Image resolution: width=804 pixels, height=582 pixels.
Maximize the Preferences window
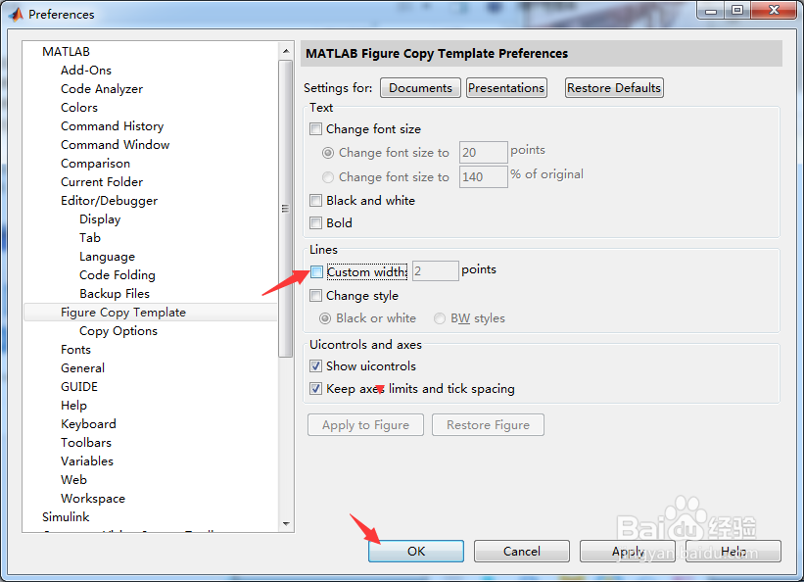(x=737, y=11)
